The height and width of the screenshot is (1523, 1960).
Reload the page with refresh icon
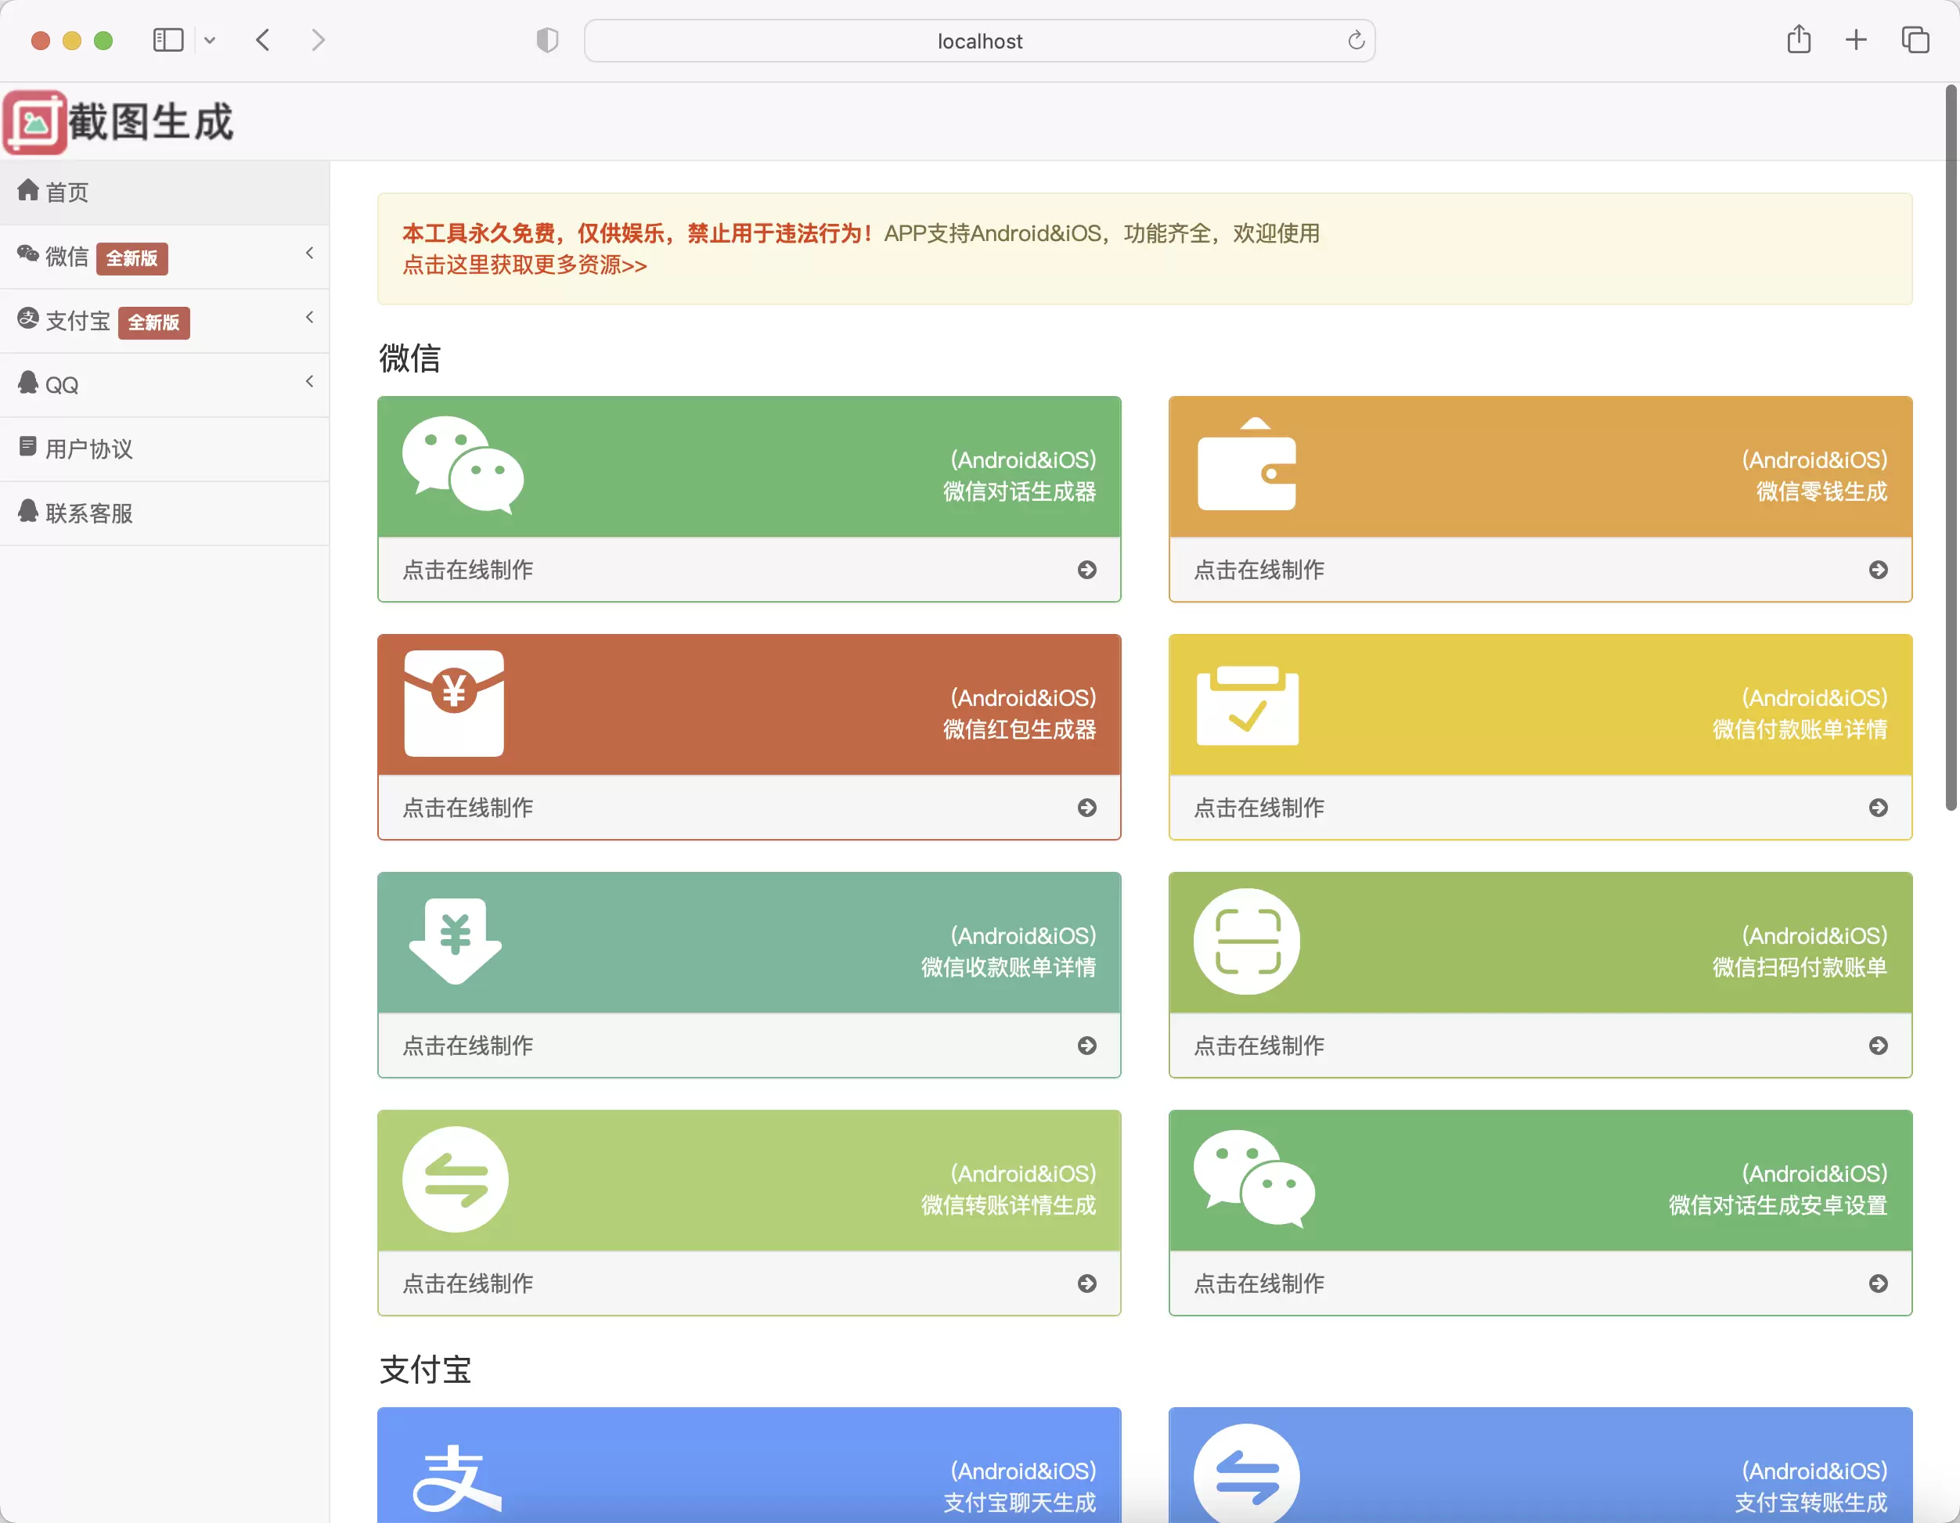point(1356,41)
